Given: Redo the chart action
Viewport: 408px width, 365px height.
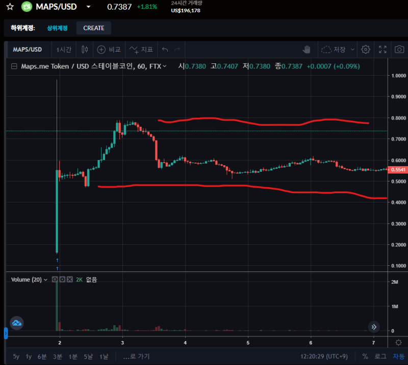Looking at the screenshot, I should coord(177,49).
